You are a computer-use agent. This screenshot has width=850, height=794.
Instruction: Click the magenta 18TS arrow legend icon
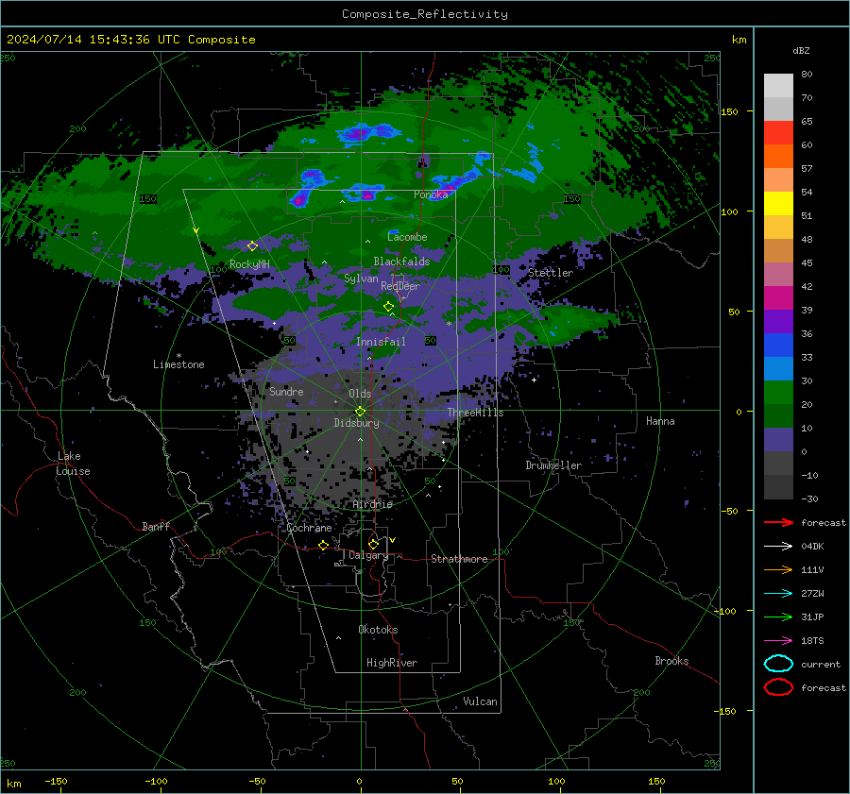(x=778, y=641)
